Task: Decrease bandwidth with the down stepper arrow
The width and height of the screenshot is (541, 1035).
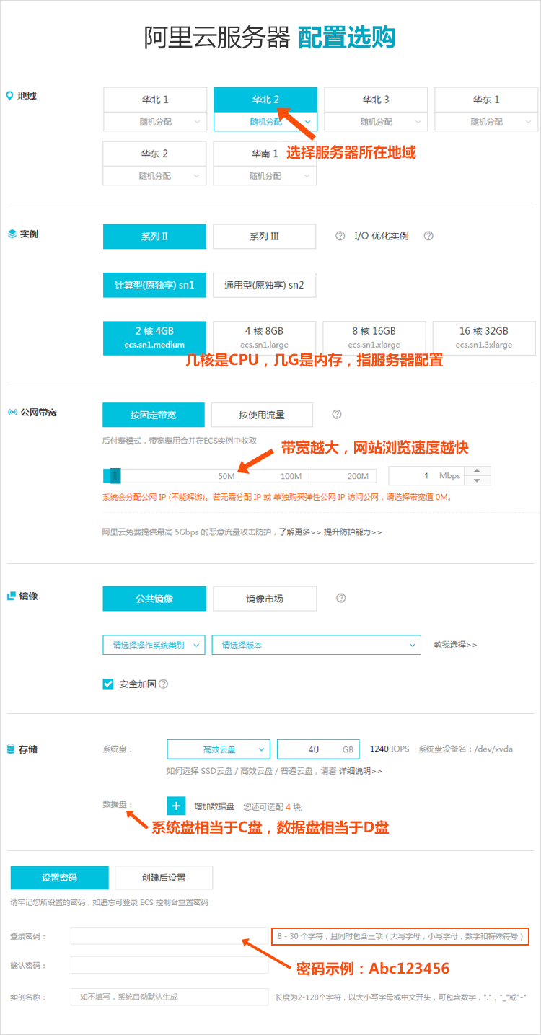Action: pyautogui.click(x=477, y=480)
